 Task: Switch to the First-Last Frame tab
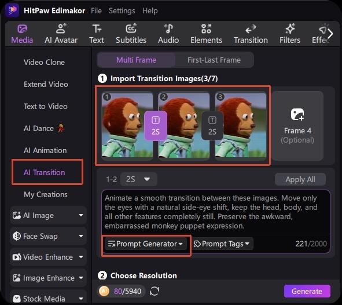pos(214,60)
